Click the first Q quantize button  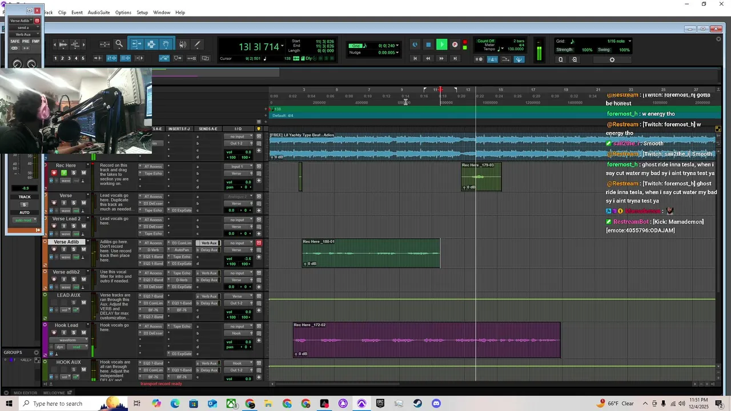click(x=560, y=59)
